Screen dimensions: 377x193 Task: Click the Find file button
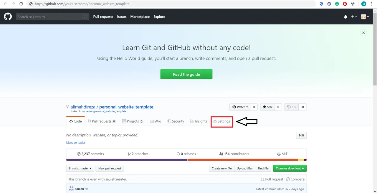(x=263, y=168)
